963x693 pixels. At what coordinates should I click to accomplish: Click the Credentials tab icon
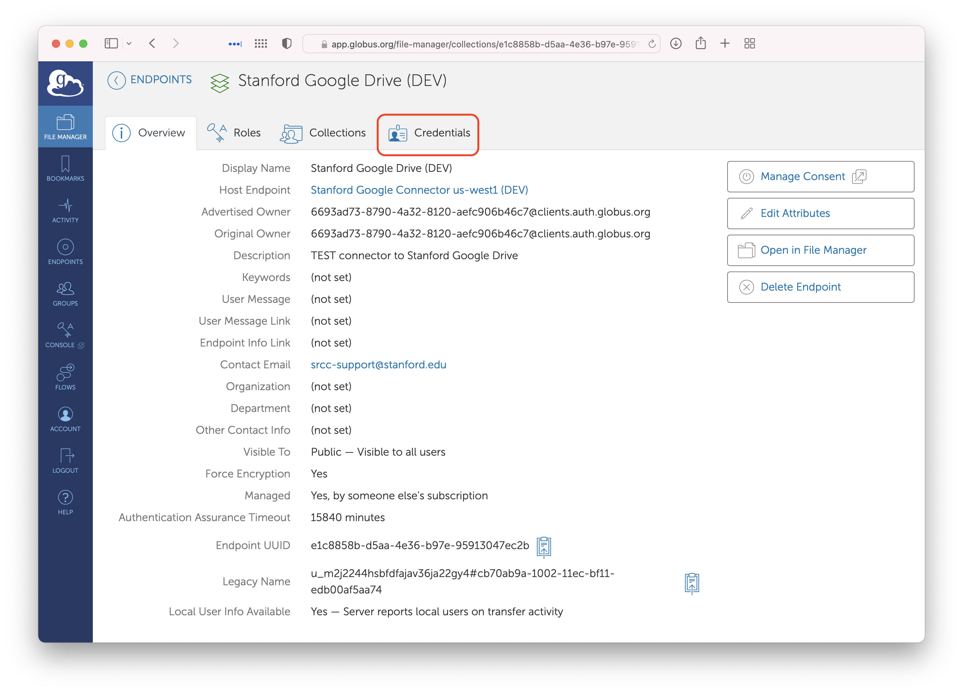[398, 133]
